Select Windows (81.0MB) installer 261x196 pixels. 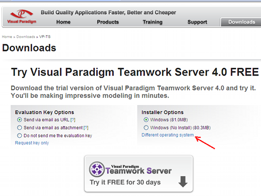coord(146,119)
